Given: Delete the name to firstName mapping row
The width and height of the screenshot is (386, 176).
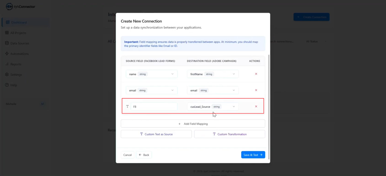Looking at the screenshot, I should [256, 74].
